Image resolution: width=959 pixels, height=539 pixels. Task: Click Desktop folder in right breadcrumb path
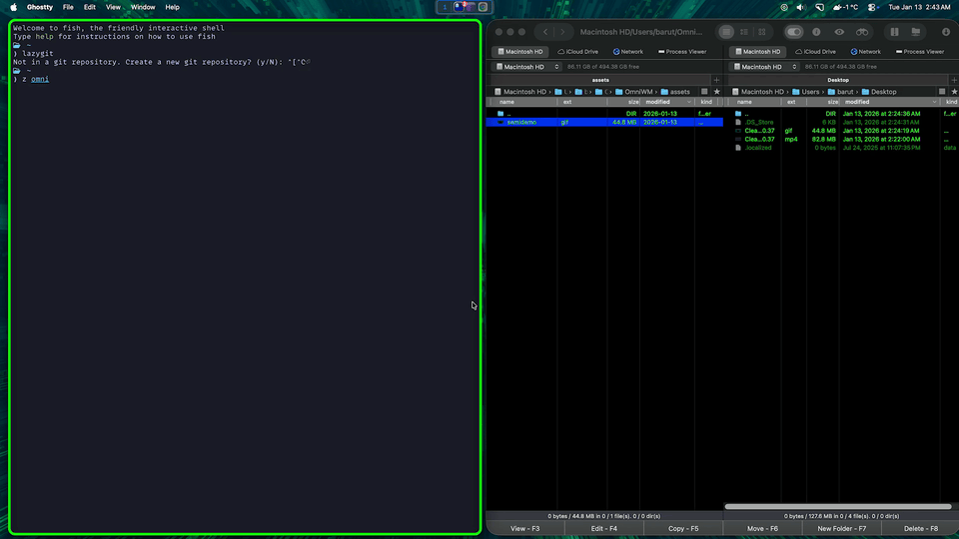point(879,92)
